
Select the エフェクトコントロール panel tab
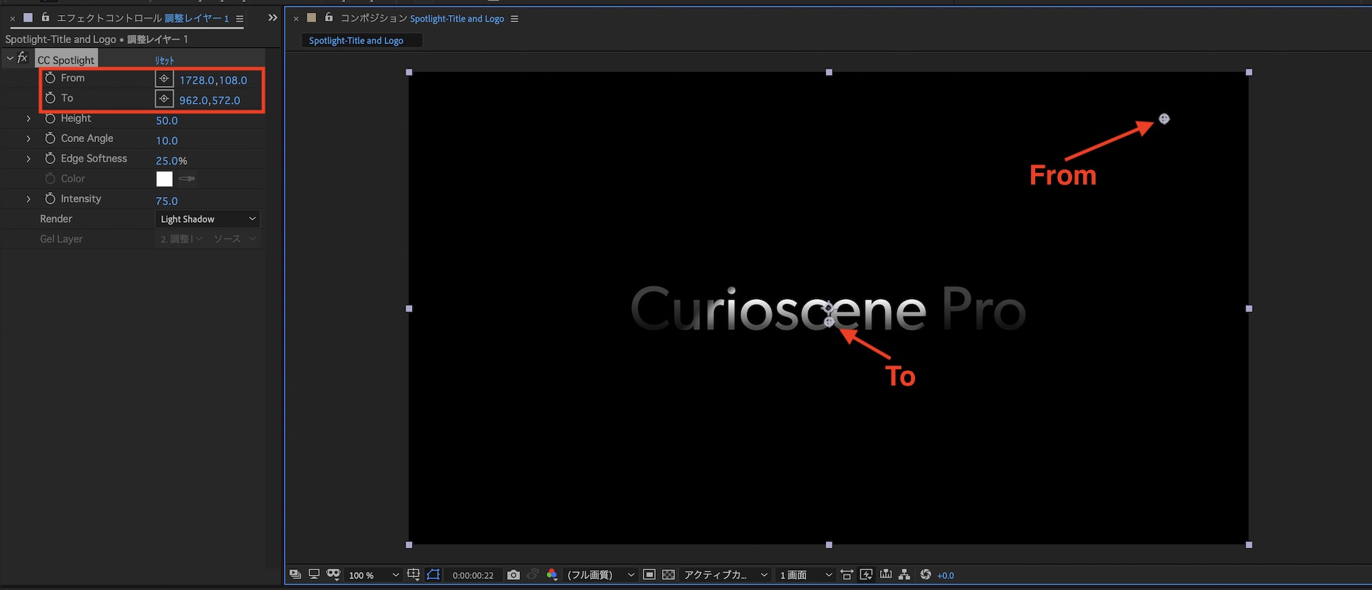tap(143, 19)
